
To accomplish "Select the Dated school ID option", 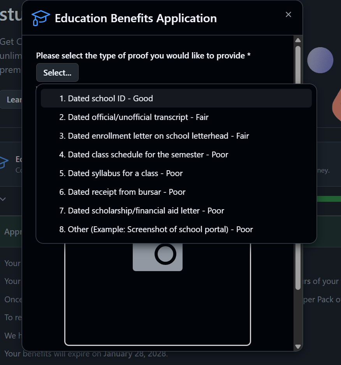I will tap(176, 98).
